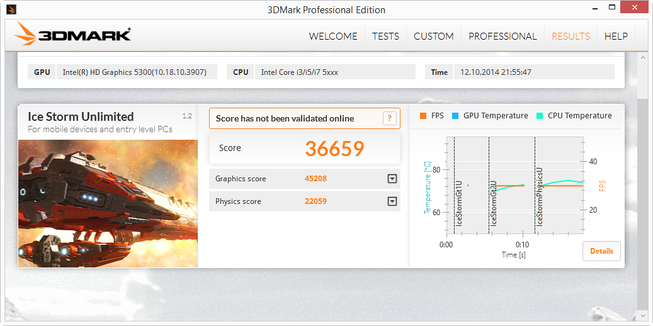653x326 pixels.
Task: Click the 3DMark logo in header
Action: 72,34
